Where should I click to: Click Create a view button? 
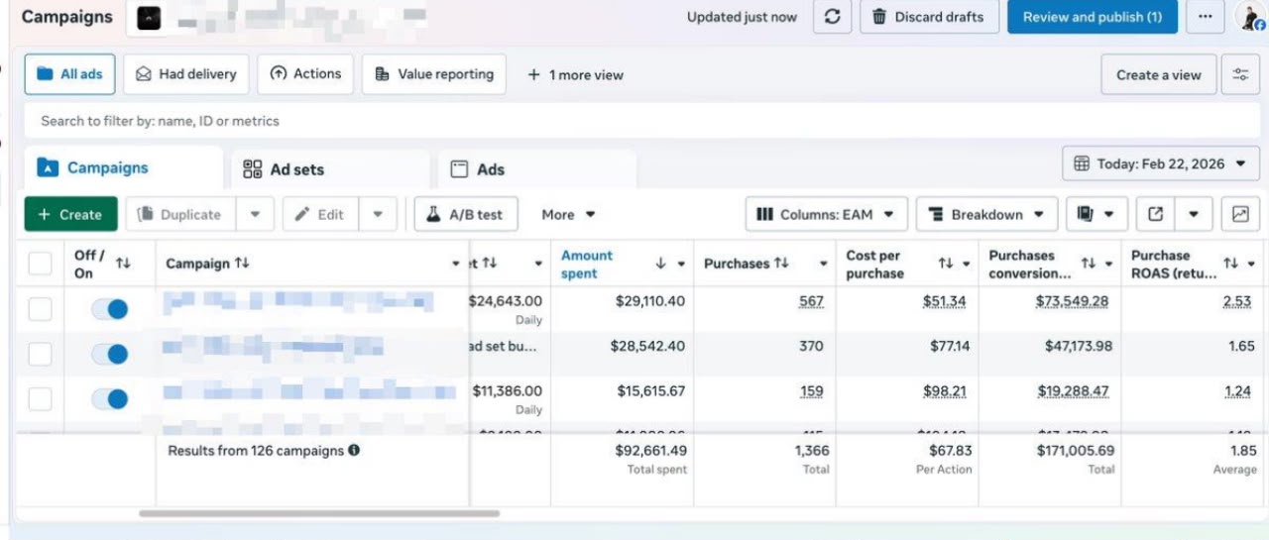click(x=1158, y=74)
